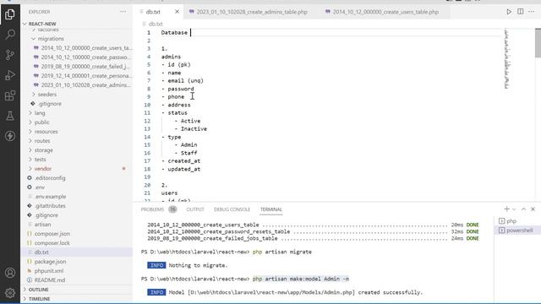Open the Search view icon

pyautogui.click(x=10, y=35)
